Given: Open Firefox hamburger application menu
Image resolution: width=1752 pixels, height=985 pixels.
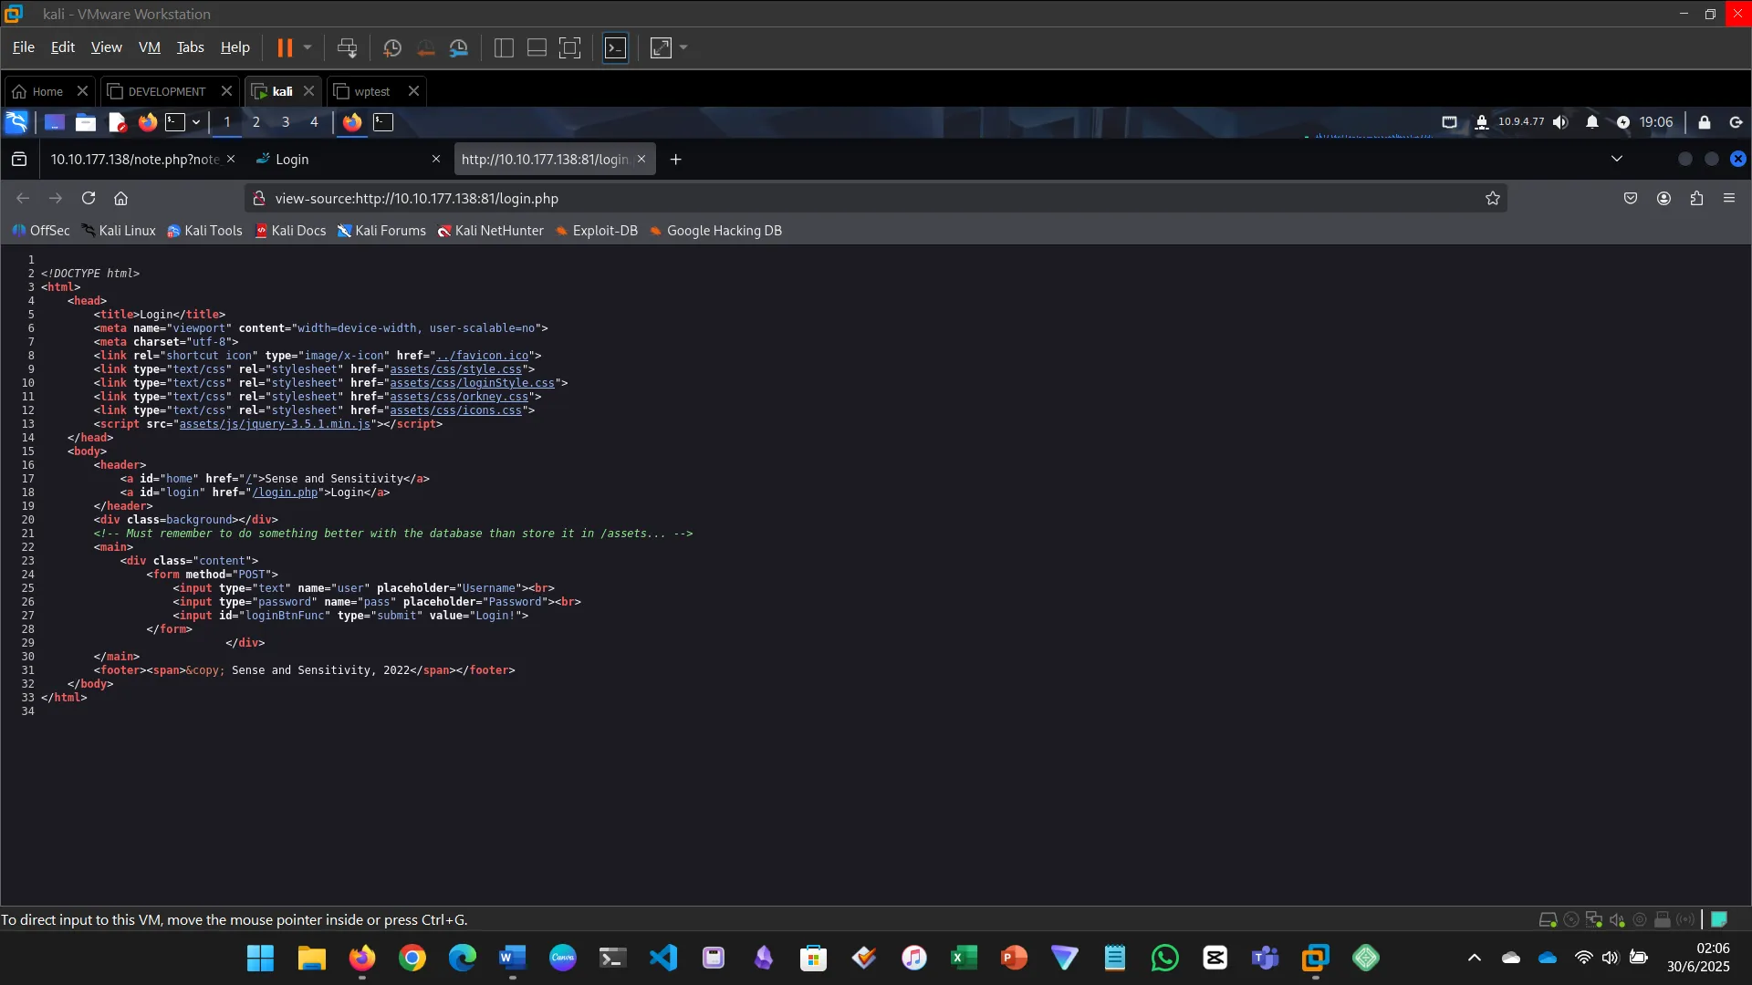Looking at the screenshot, I should [x=1729, y=198].
